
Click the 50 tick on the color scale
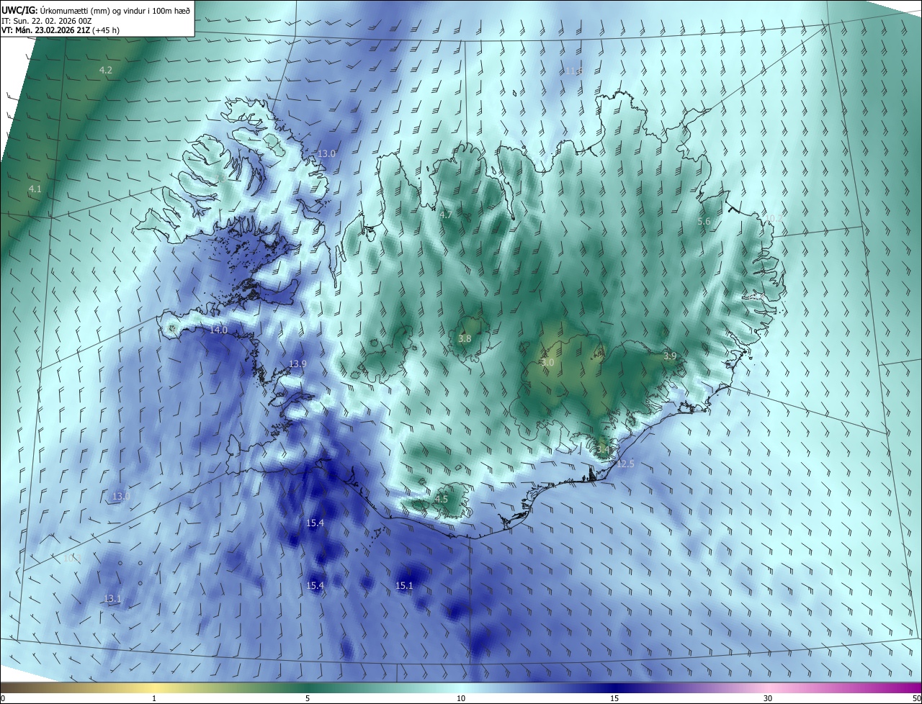pyautogui.click(x=916, y=698)
